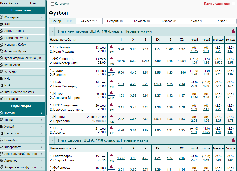Open statistics icon for Интер match
237x171 pixels.
point(111,93)
